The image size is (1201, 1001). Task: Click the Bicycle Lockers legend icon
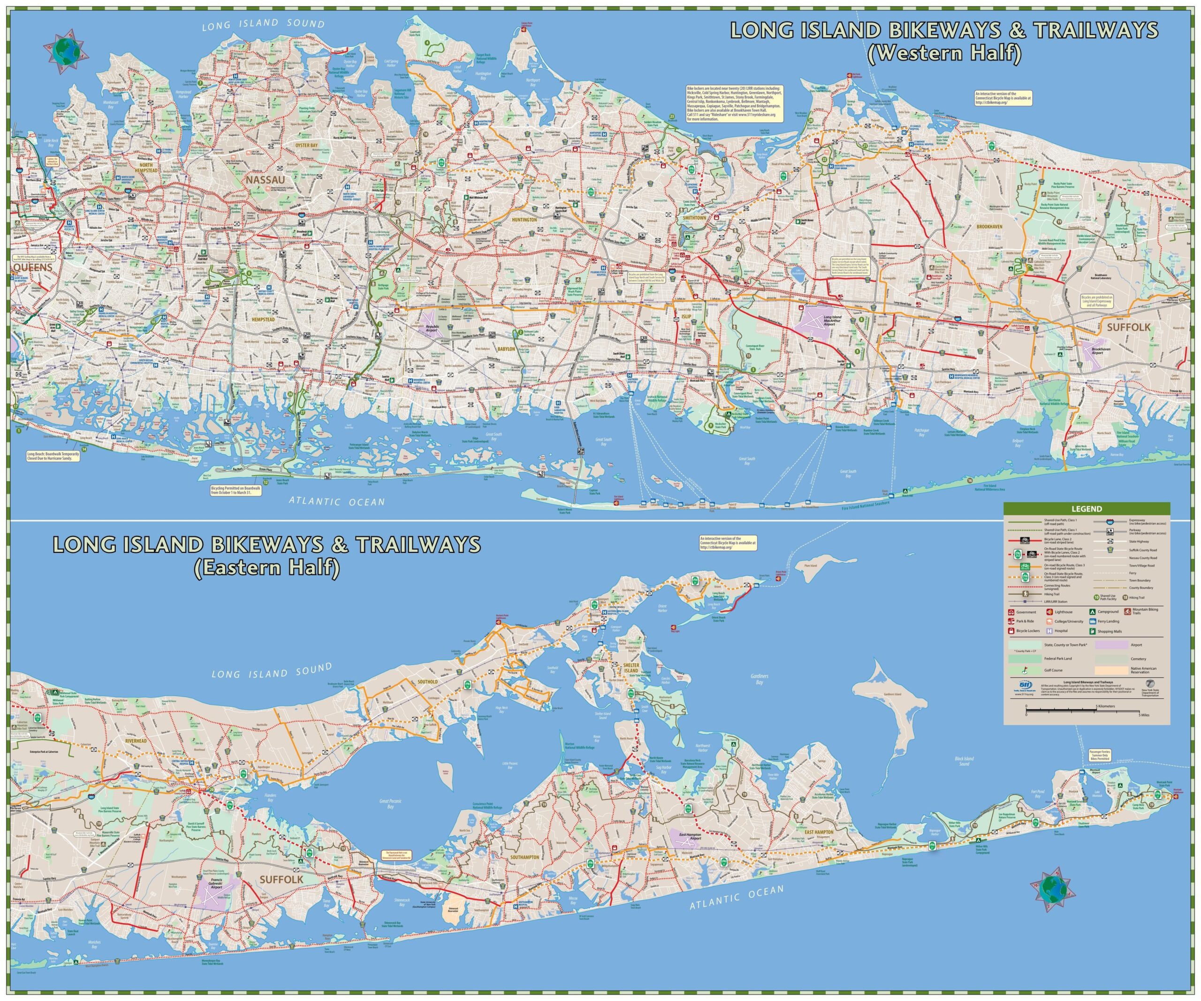1011,632
